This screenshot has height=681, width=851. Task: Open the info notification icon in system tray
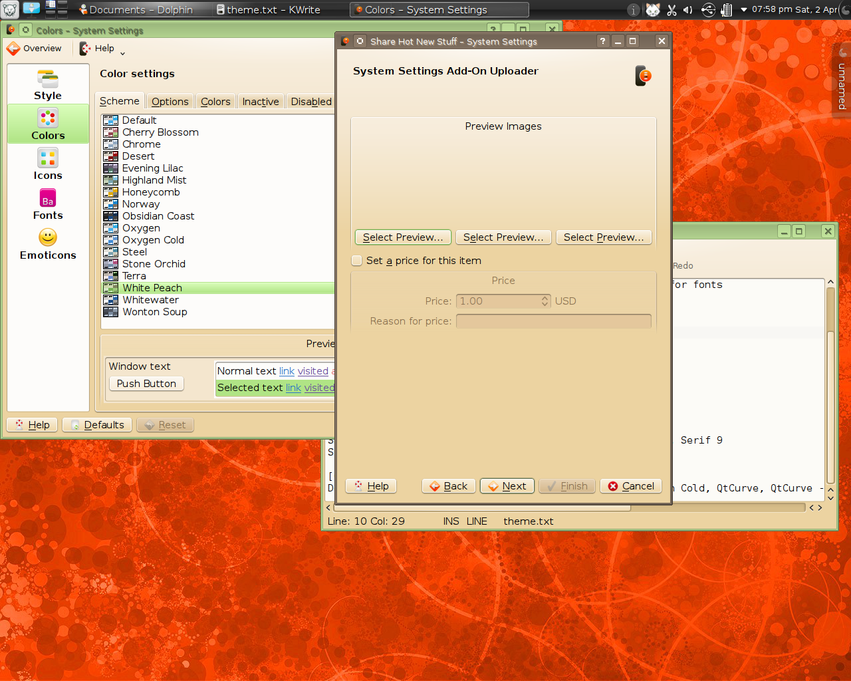(633, 10)
